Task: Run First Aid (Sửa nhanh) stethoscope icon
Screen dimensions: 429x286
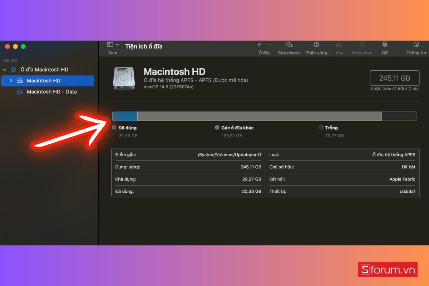Action: click(x=289, y=45)
